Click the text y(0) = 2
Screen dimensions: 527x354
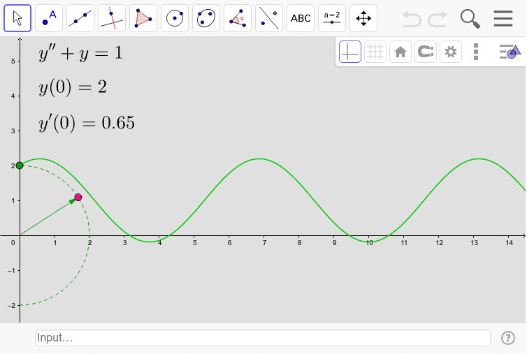click(x=73, y=87)
